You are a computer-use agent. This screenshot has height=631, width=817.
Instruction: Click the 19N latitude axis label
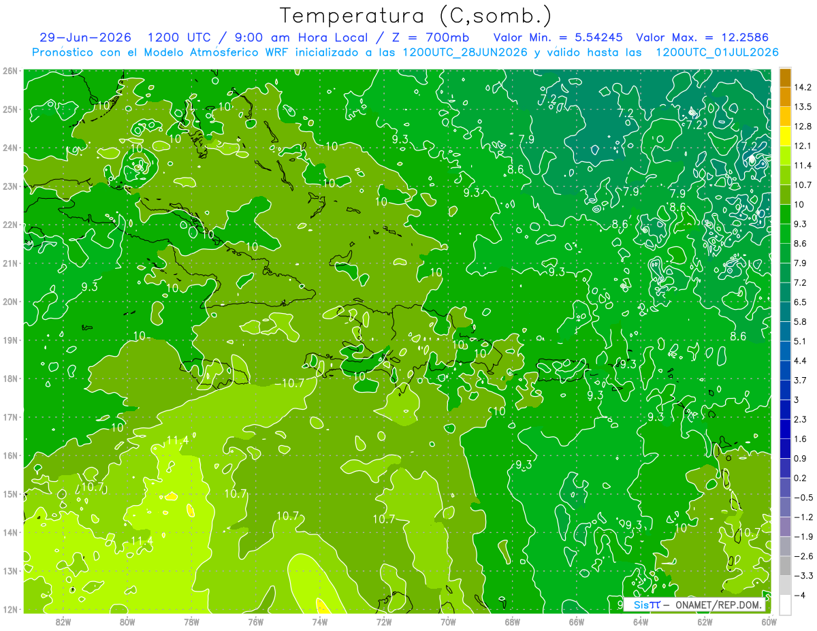click(x=11, y=340)
